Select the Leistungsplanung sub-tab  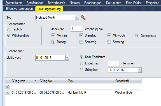[x=49, y=9]
